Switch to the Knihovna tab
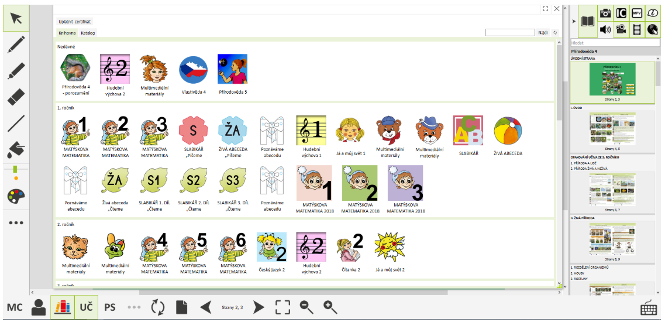672x329 pixels. (x=67, y=33)
